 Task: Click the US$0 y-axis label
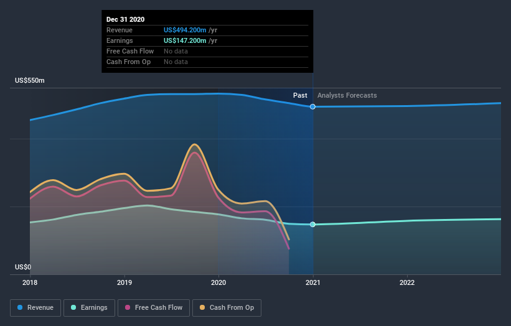point(23,267)
